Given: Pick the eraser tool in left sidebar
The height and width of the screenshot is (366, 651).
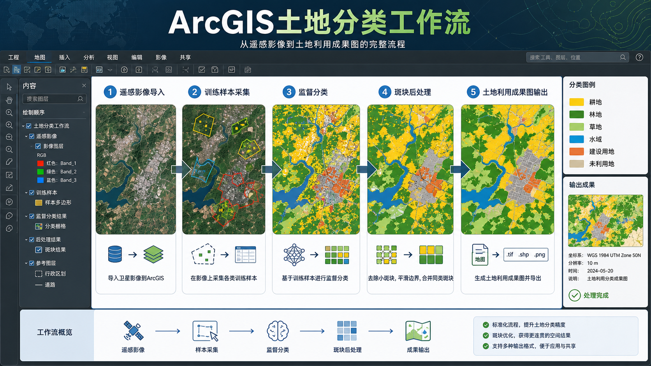Looking at the screenshot, I should click(x=9, y=162).
